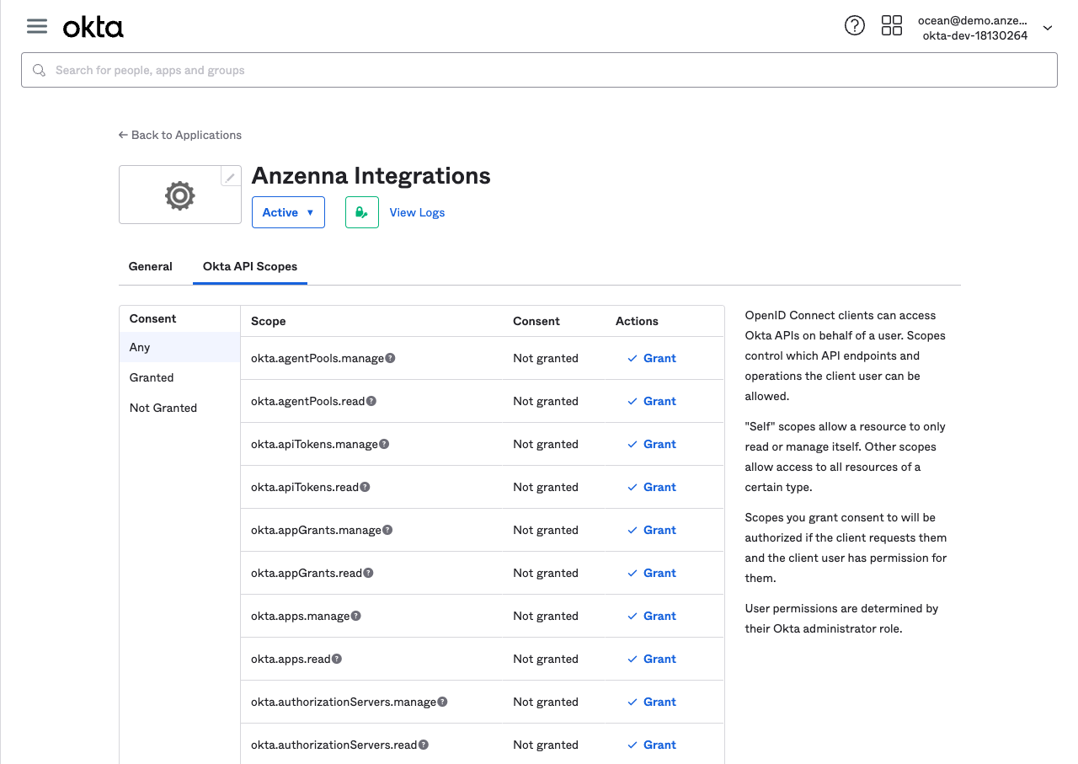The image size is (1078, 764).
Task: Click info icon beside okta.apiTokens.read
Action: tap(365, 487)
